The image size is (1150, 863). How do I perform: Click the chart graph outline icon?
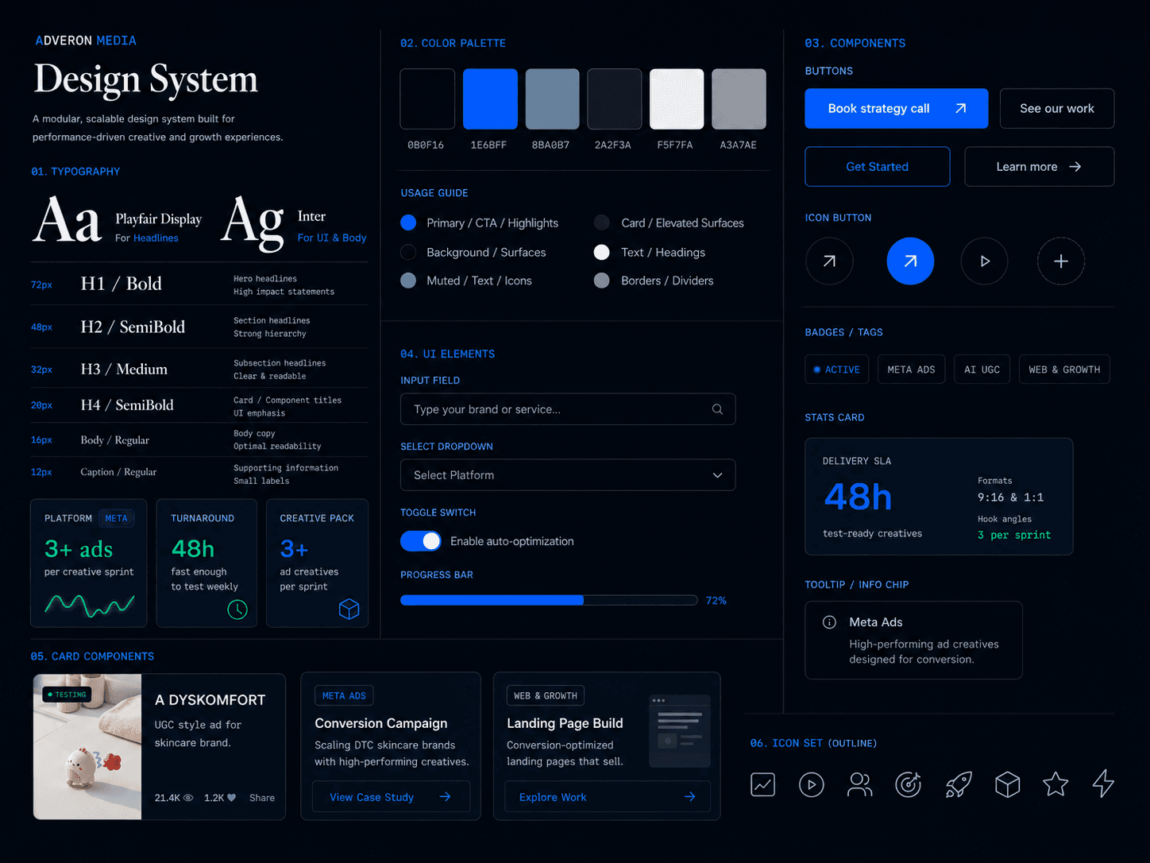pos(762,784)
